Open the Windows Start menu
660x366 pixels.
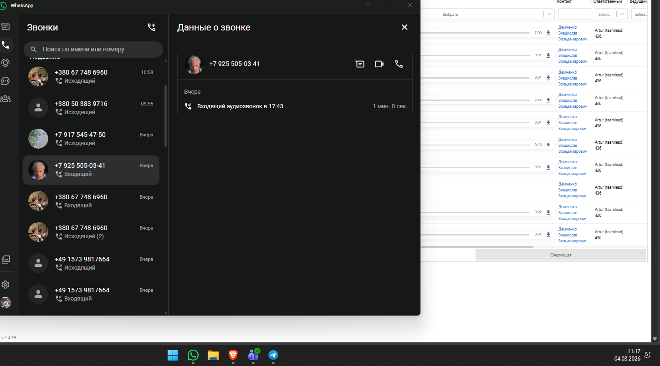pos(173,355)
